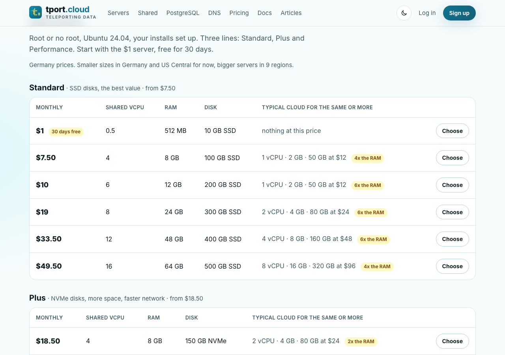Visit the Articles link
The width and height of the screenshot is (505, 355).
coord(291,13)
